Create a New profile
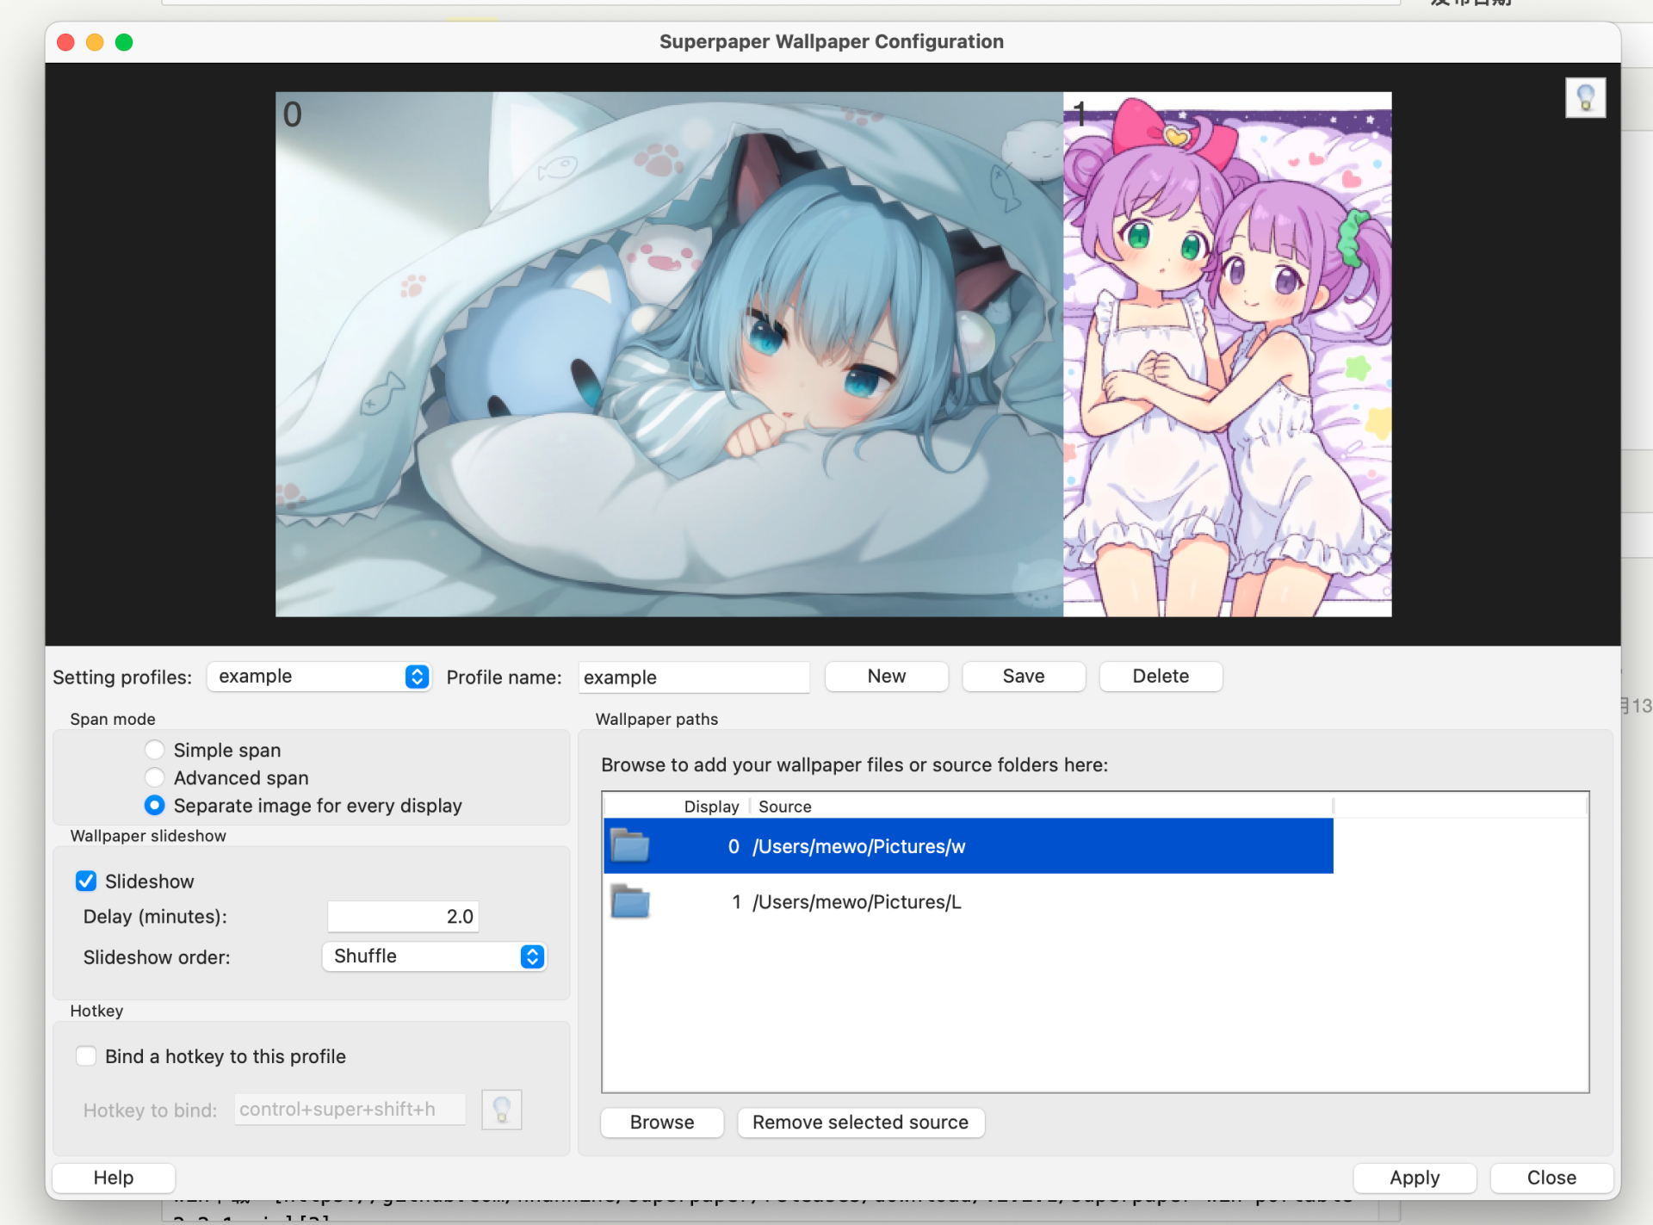This screenshot has width=1653, height=1225. pyautogui.click(x=887, y=676)
